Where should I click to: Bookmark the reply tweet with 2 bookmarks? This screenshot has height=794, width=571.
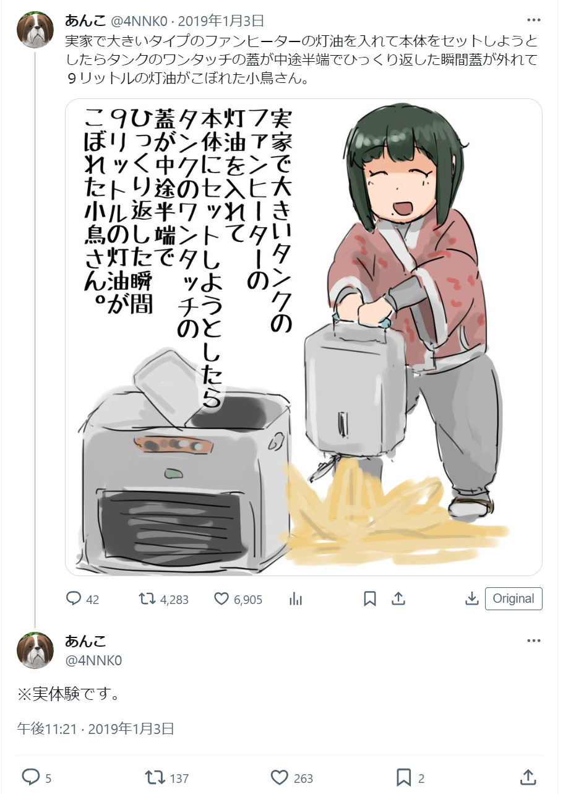(403, 777)
